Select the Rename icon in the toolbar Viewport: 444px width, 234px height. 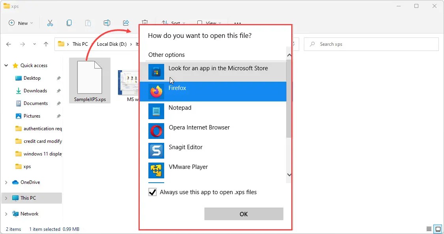click(107, 23)
